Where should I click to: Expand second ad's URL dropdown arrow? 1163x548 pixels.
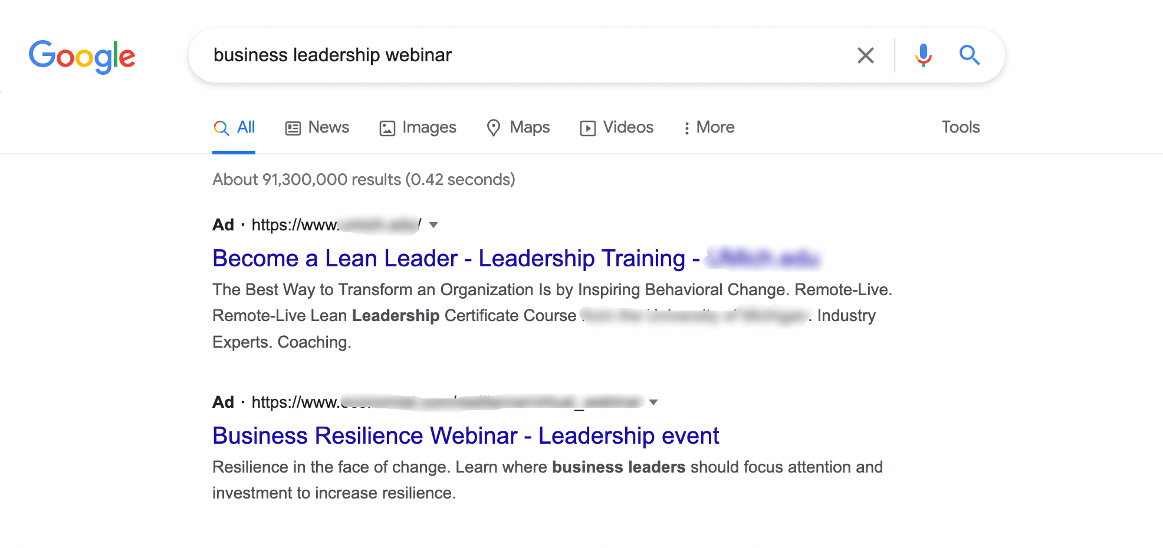(x=653, y=402)
